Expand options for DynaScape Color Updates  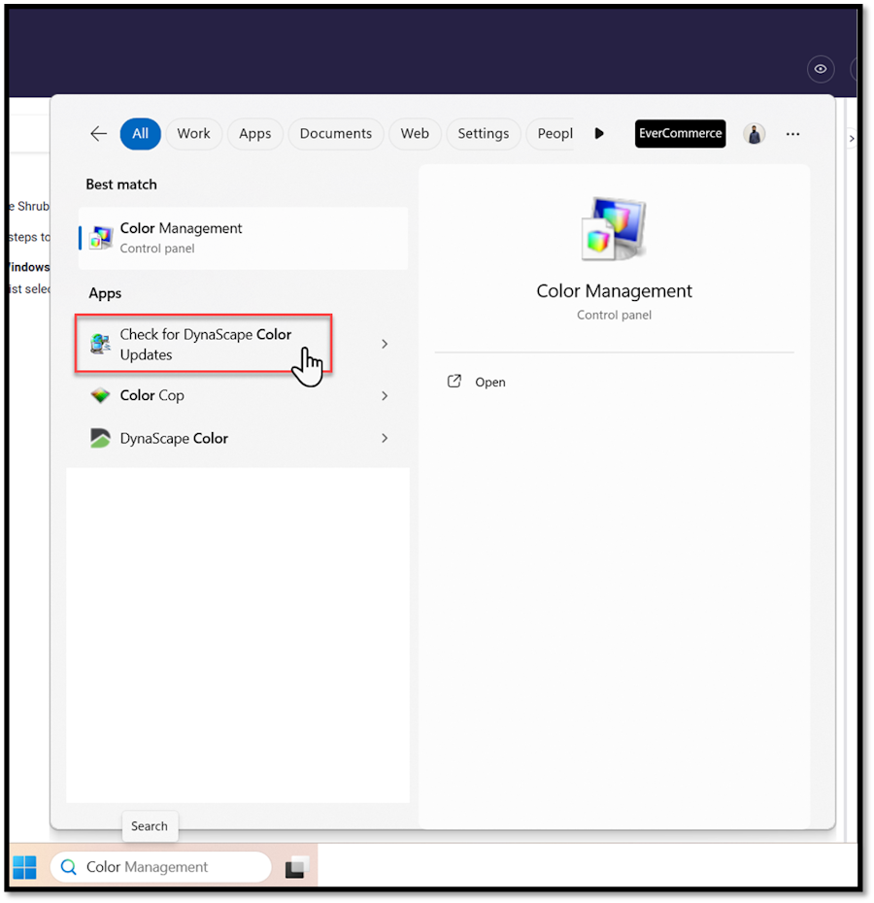click(385, 344)
